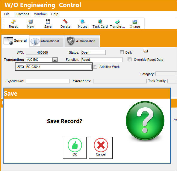Switch to the Informational tab
This screenshot has width=177, height=171.
click(x=46, y=41)
